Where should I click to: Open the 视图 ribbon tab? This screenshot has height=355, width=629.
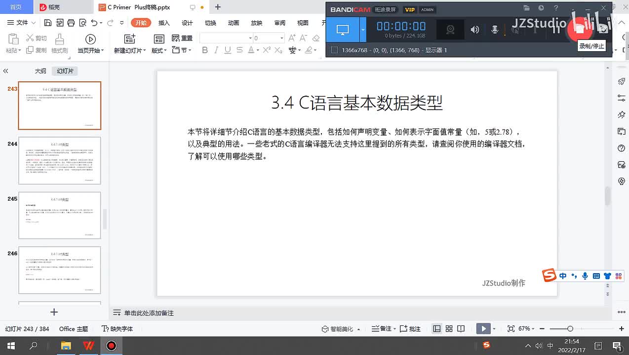[x=303, y=23]
